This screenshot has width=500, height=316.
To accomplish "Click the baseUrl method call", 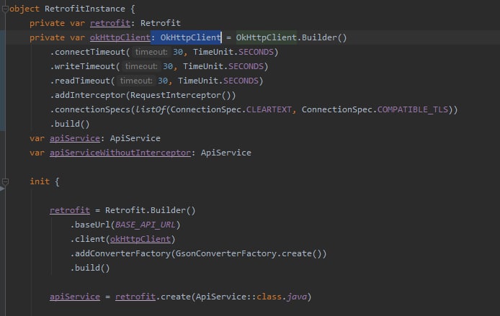I will point(92,225).
